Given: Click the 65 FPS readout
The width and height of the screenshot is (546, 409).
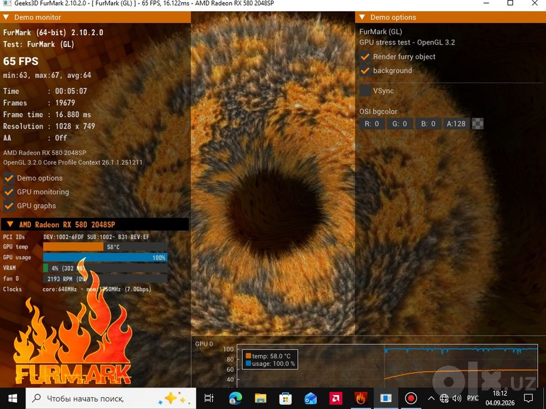Looking at the screenshot, I should point(20,61).
